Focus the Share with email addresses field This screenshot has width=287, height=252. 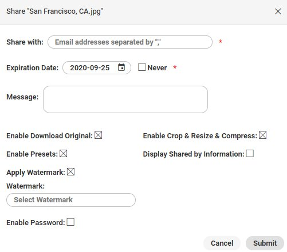point(130,42)
